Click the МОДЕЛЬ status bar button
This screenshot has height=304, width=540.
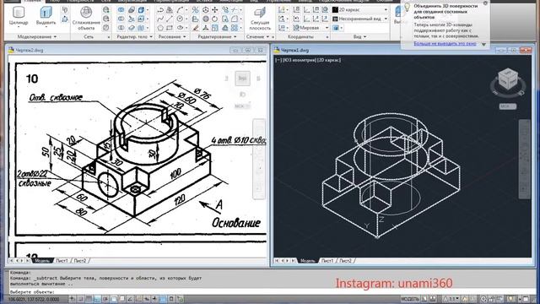[x=410, y=299]
